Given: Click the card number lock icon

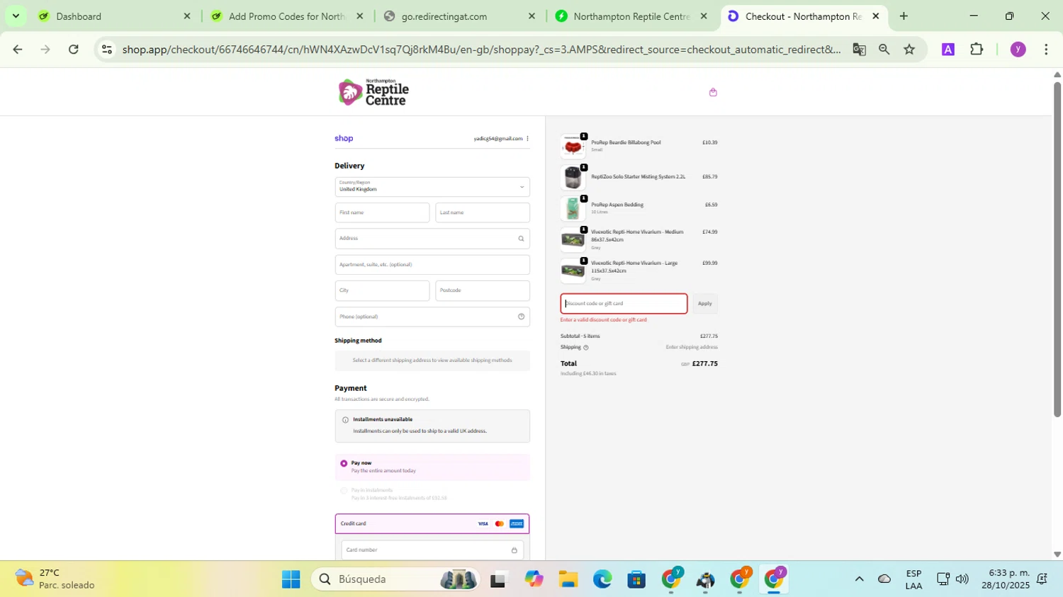Looking at the screenshot, I should pyautogui.click(x=514, y=550).
